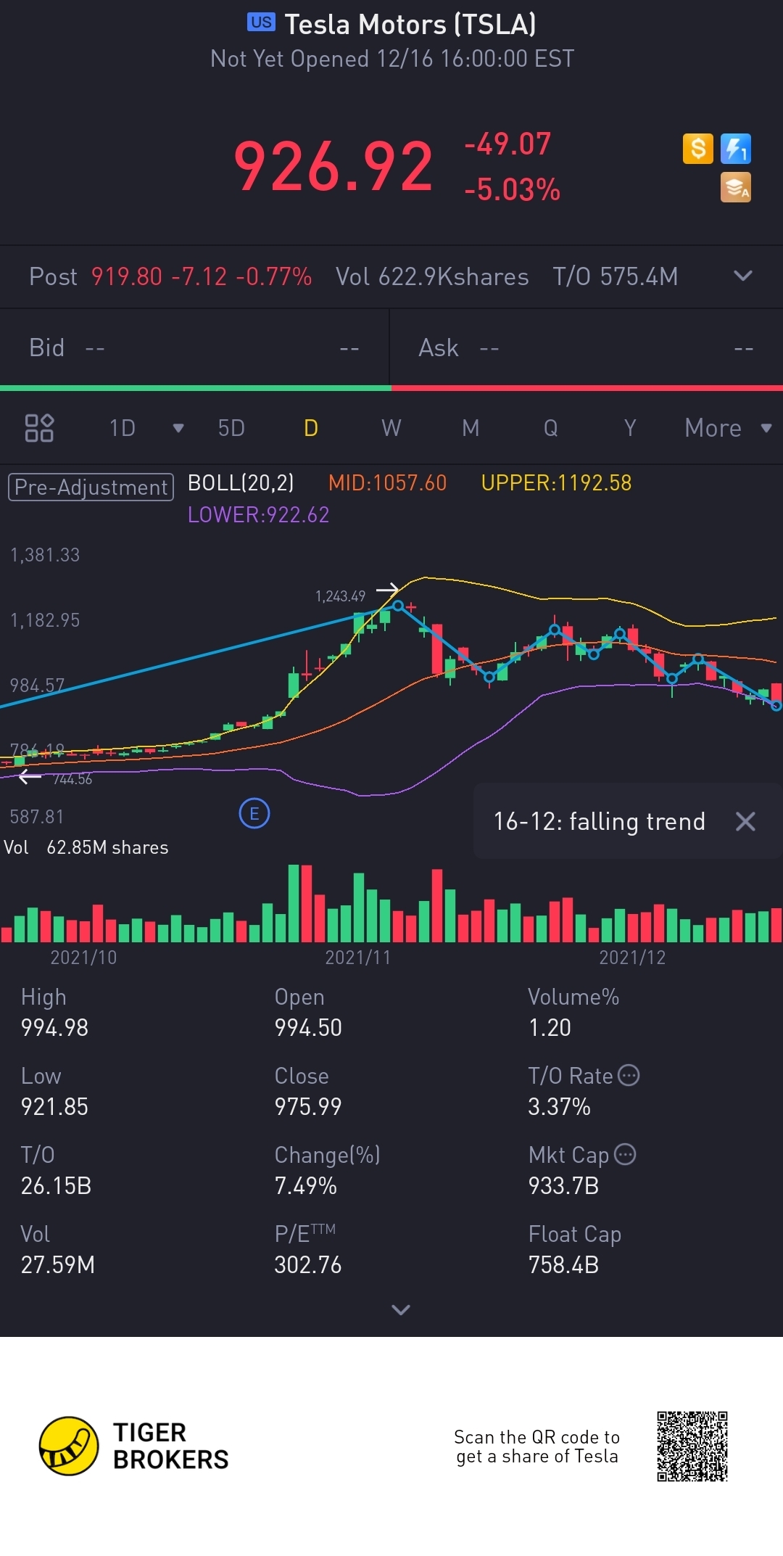Screen dimensions: 783x1556
Task: Tap the LOWER:922.62 Bollinger value
Action: tap(258, 514)
